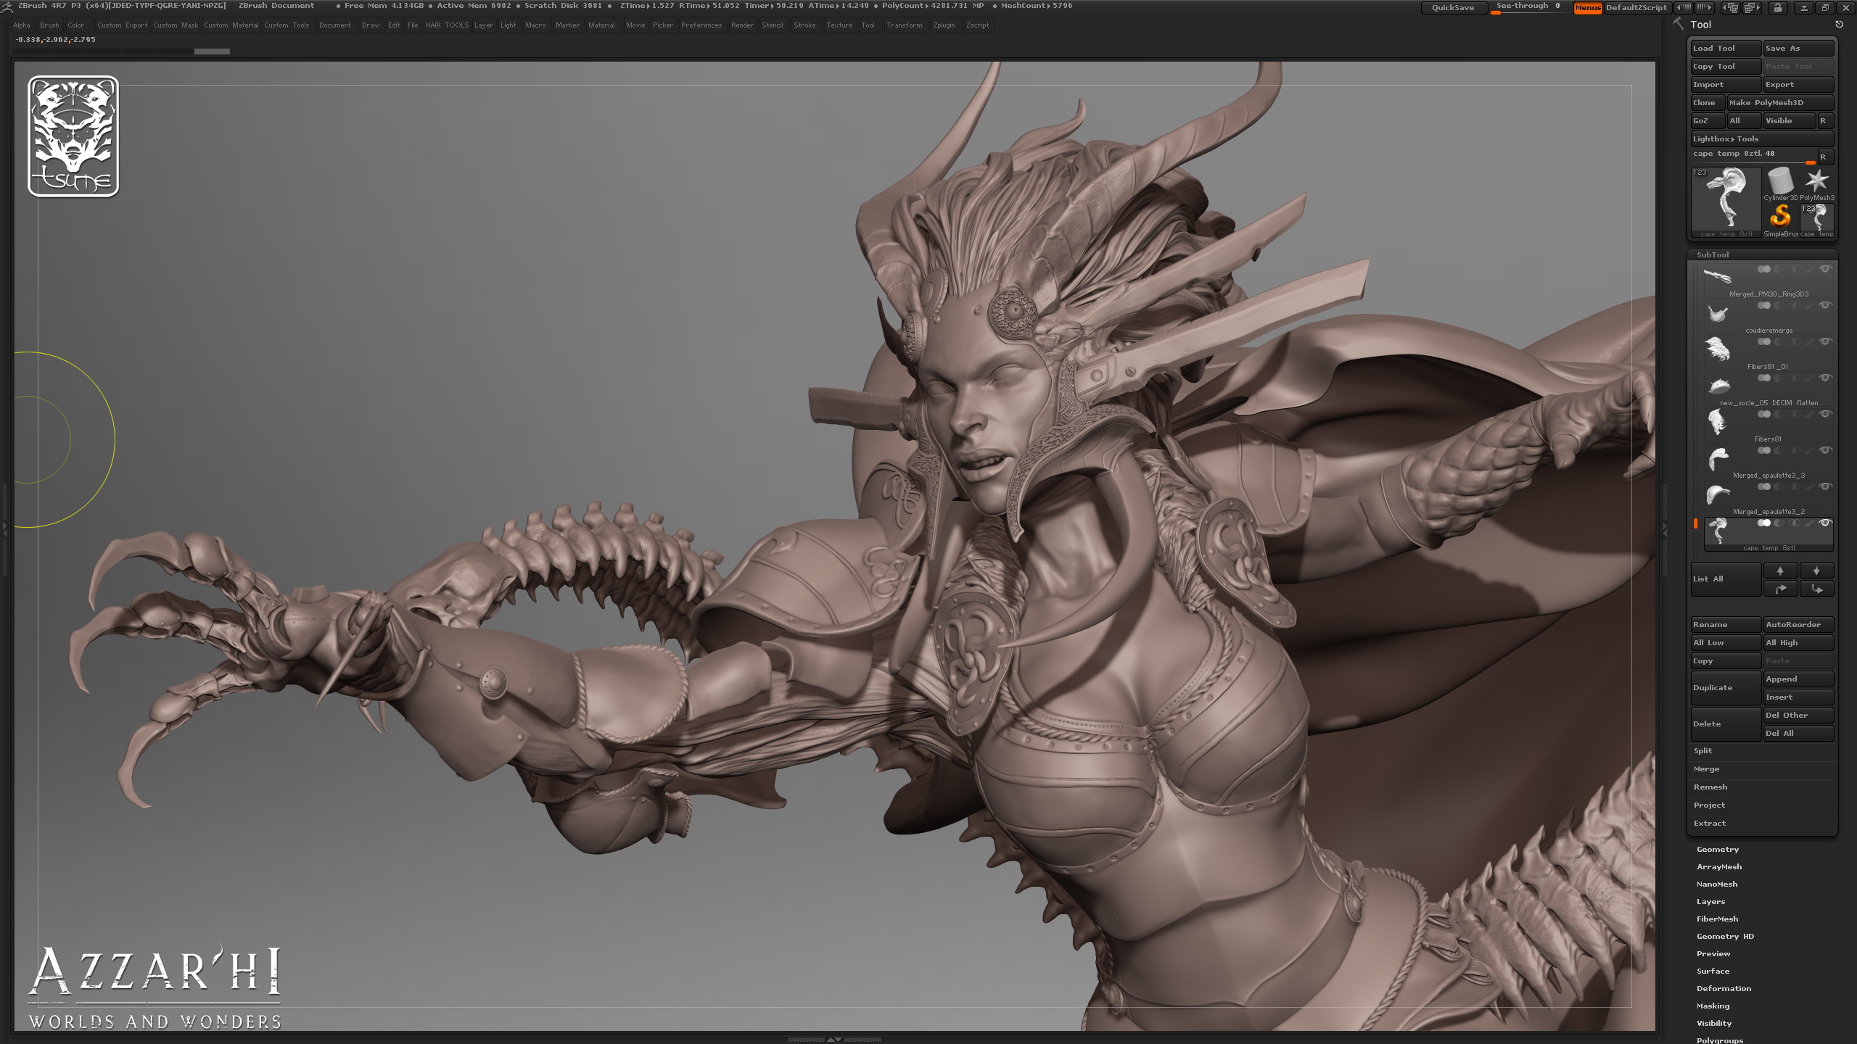Hide the coudieremerge subtool with eye icon
Screen dimensions: 1857x1044
1826,305
